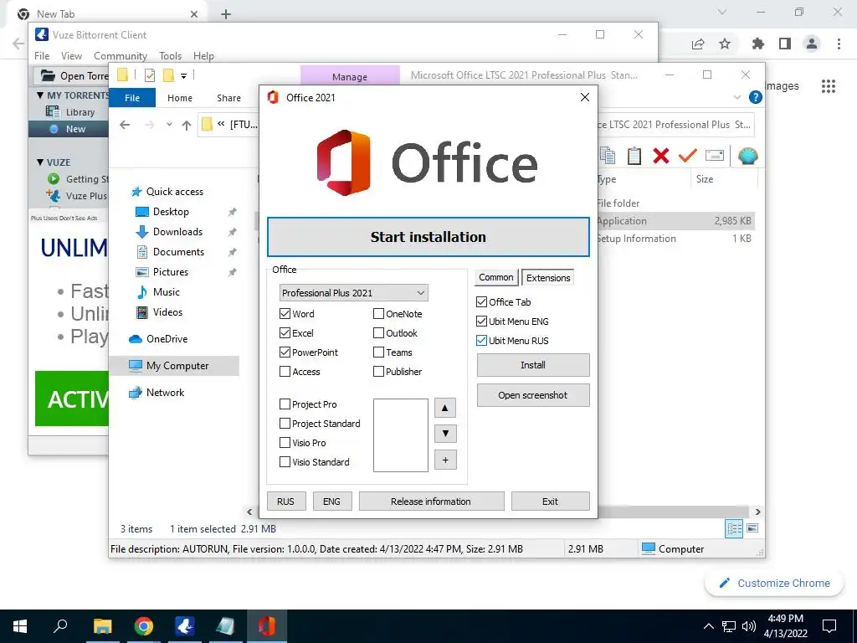Collapse the VUZE sidebar section
This screenshot has width=857, height=643.
(40, 162)
